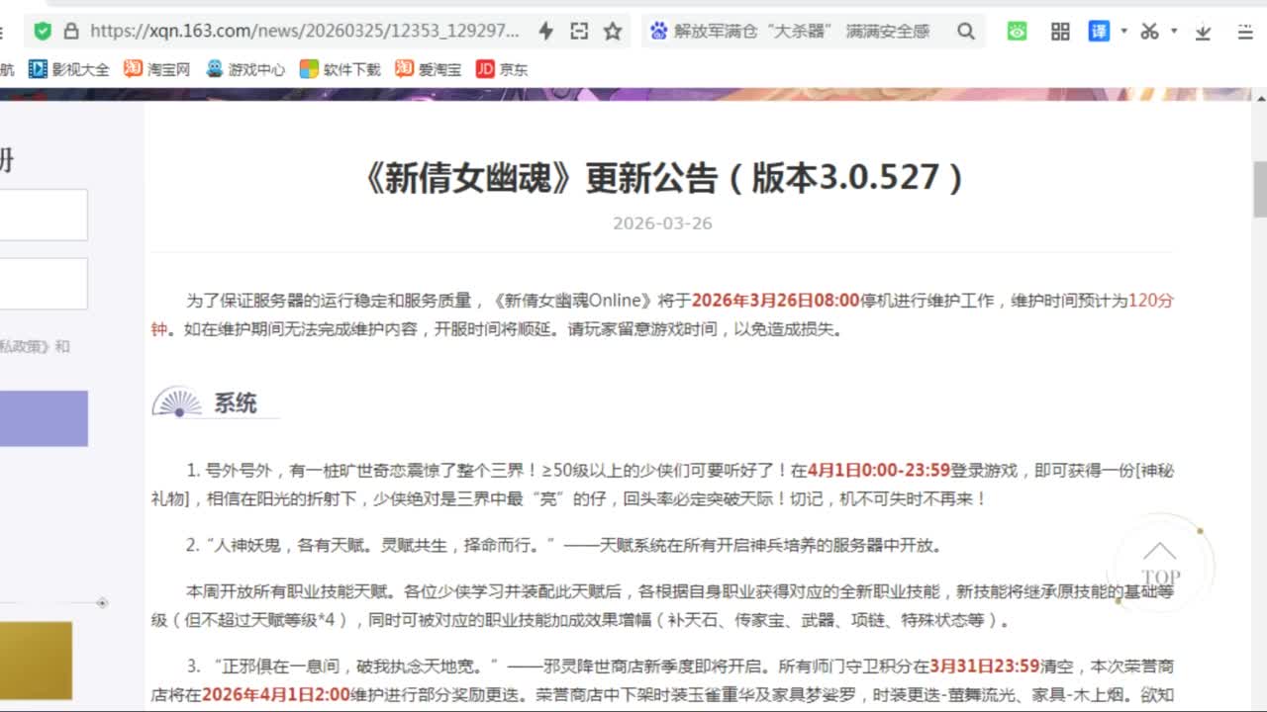Open the 游戏中心 bookmark
This screenshot has width=1267, height=712.
point(245,69)
